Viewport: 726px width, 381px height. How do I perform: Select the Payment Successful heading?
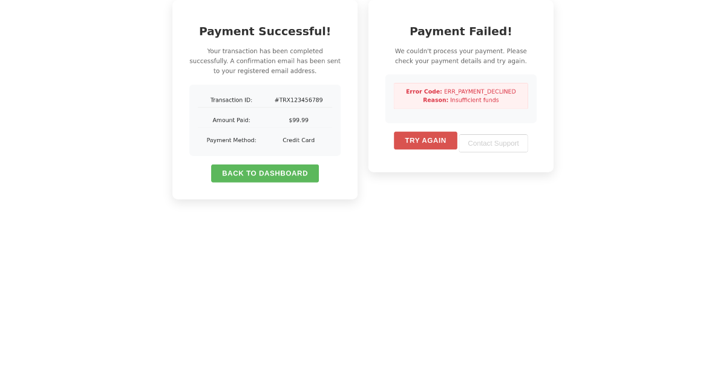pyautogui.click(x=264, y=31)
